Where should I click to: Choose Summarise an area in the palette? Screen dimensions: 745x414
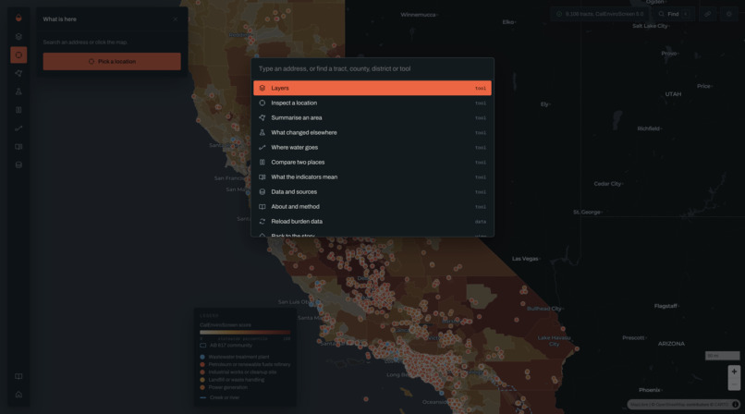(x=372, y=117)
